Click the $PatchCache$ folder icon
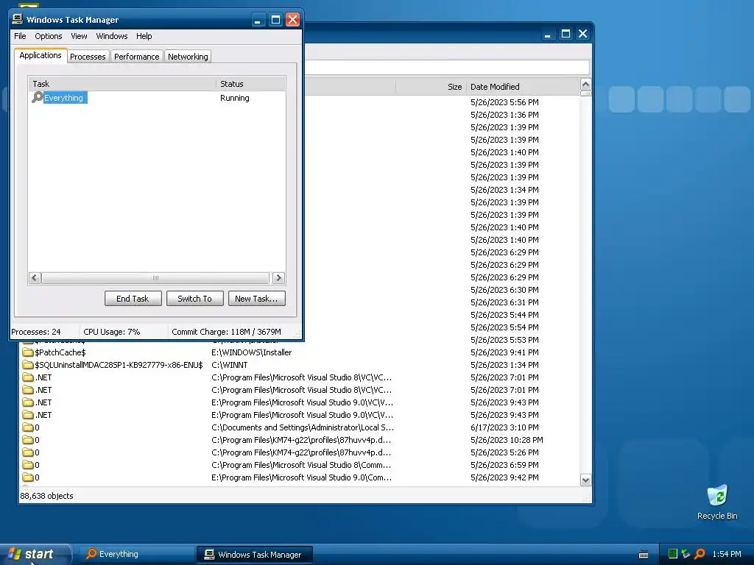 (x=28, y=352)
